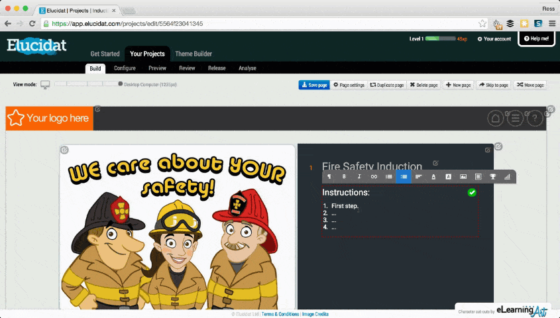Switch to the Preview sub-tab

(157, 68)
